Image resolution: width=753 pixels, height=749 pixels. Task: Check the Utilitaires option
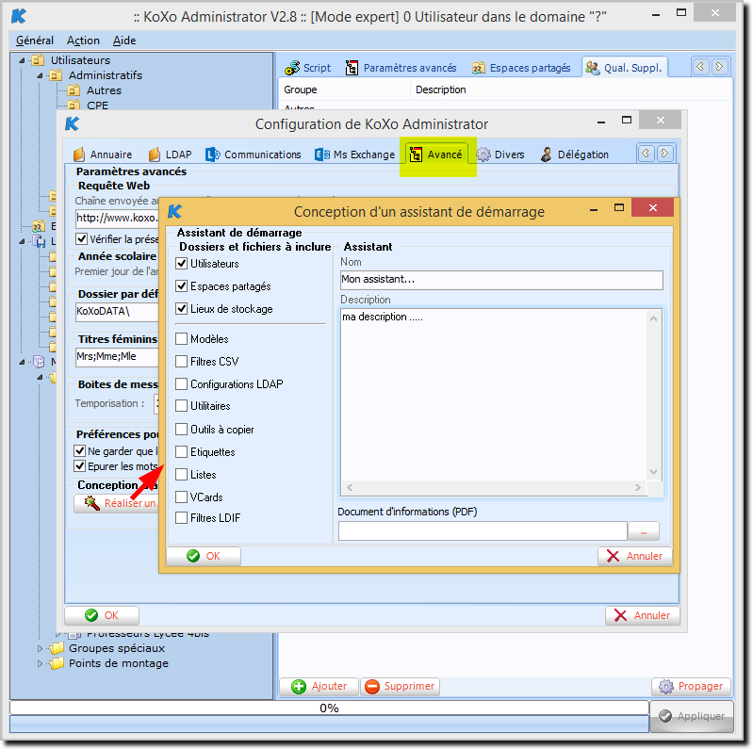182,406
